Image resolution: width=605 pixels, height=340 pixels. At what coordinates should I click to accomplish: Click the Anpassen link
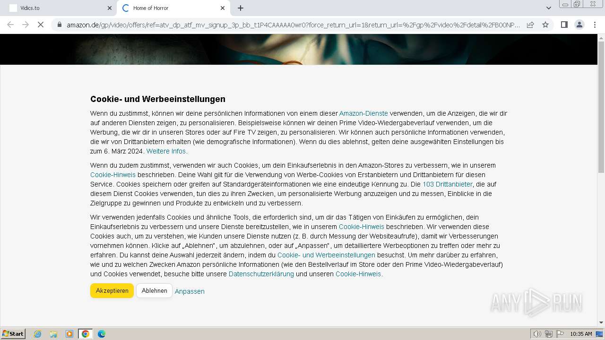[190, 291]
